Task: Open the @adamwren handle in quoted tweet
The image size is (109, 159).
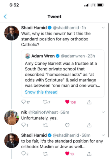Action: tap(73, 56)
